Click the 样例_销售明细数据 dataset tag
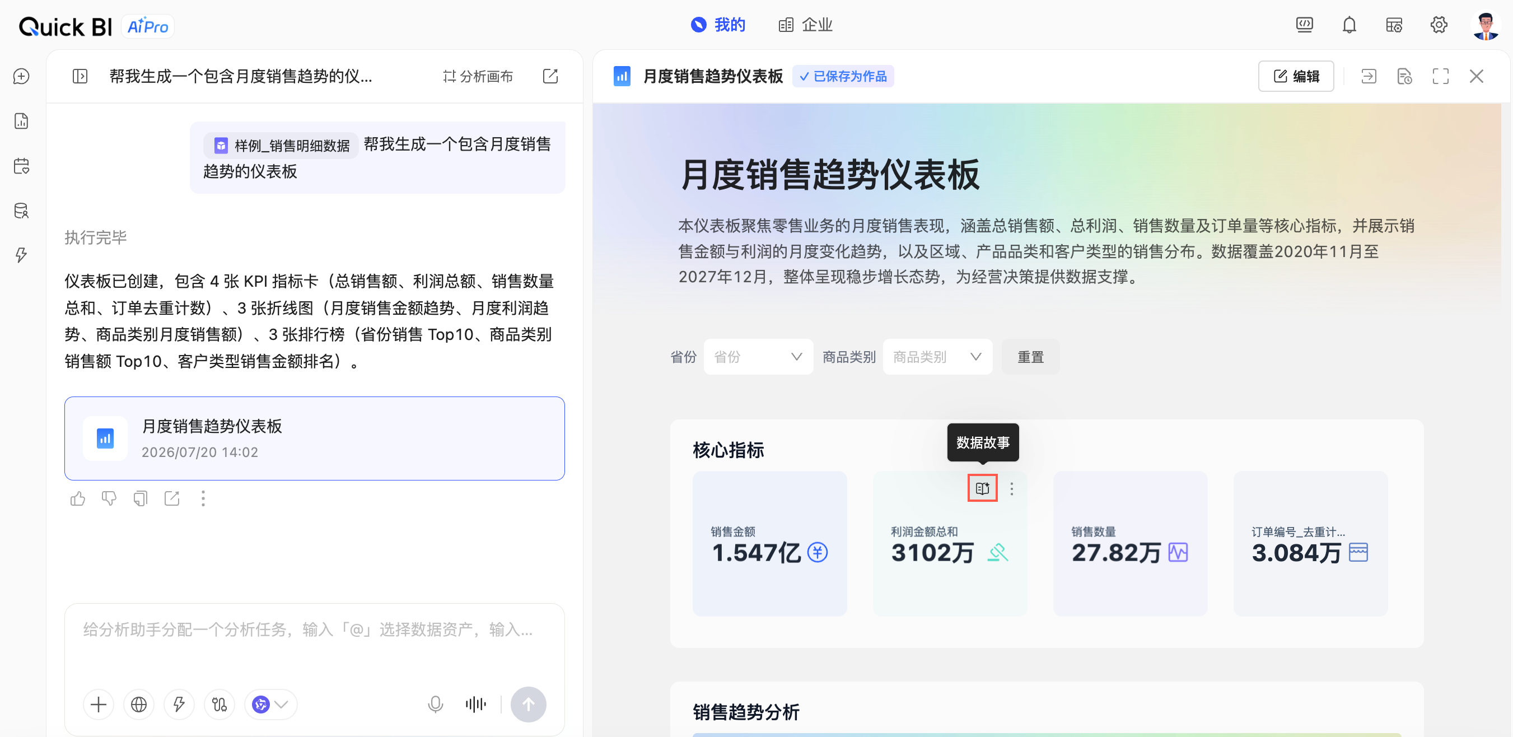 pyautogui.click(x=281, y=145)
